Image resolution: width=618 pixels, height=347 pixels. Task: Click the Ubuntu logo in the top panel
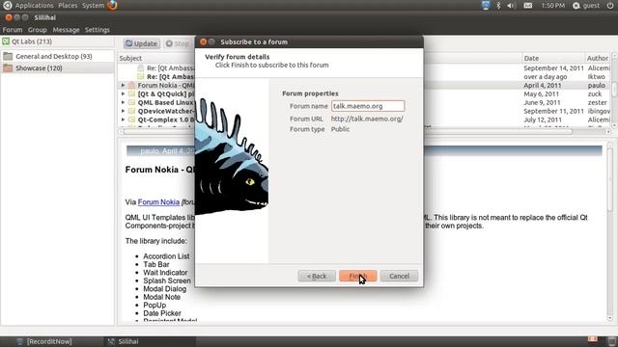[7, 6]
